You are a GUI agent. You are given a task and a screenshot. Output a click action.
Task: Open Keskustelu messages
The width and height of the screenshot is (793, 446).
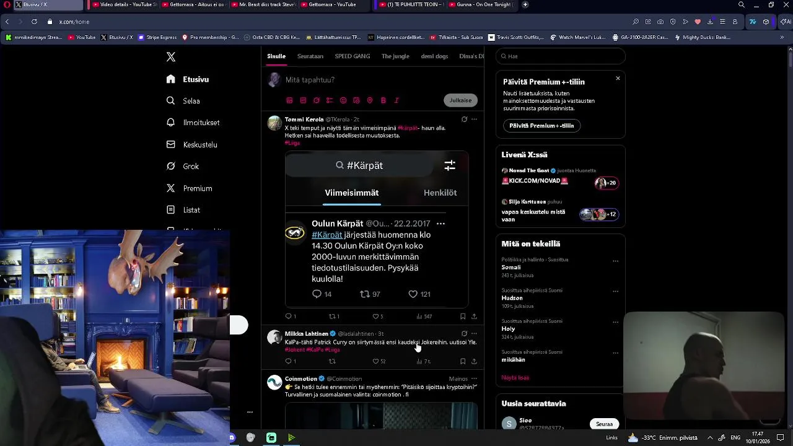(192, 144)
